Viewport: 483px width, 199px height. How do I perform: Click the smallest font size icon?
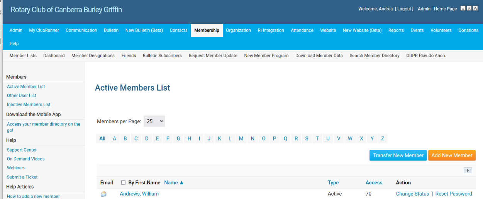[463, 8]
